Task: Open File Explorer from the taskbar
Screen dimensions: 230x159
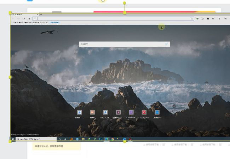Action: pos(83,139)
